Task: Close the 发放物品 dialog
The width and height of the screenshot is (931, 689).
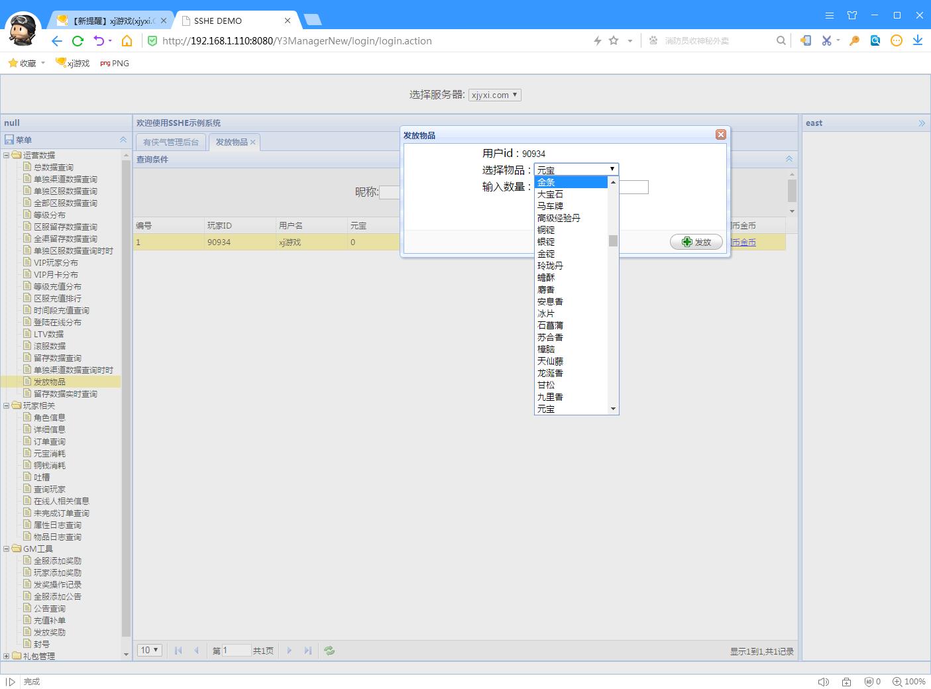Action: pyautogui.click(x=721, y=134)
